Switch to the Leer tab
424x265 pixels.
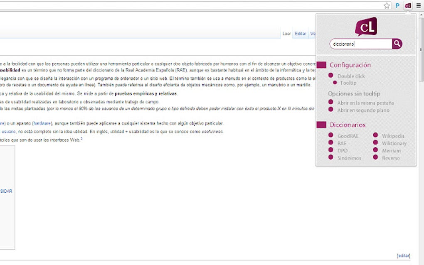coord(286,34)
